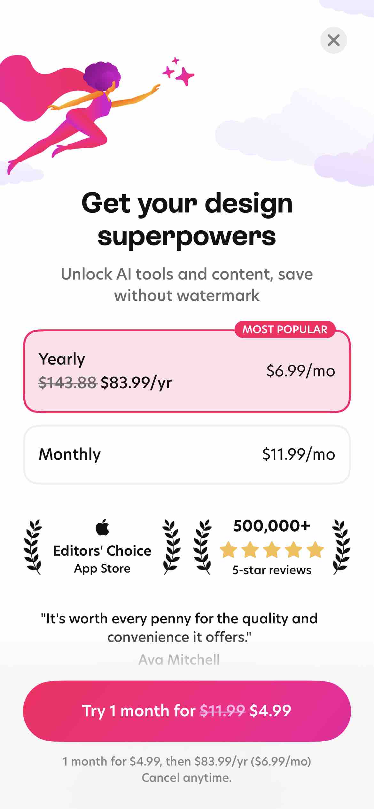Dismiss the paywall with the X icon
374x809 pixels.
coord(333,40)
